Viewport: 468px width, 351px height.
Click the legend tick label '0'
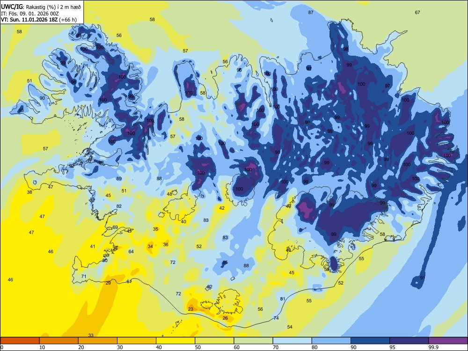pyautogui.click(x=2, y=347)
